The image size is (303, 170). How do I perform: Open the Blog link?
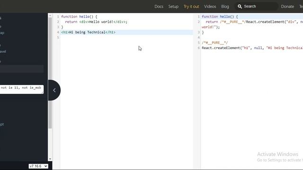[x=225, y=7]
